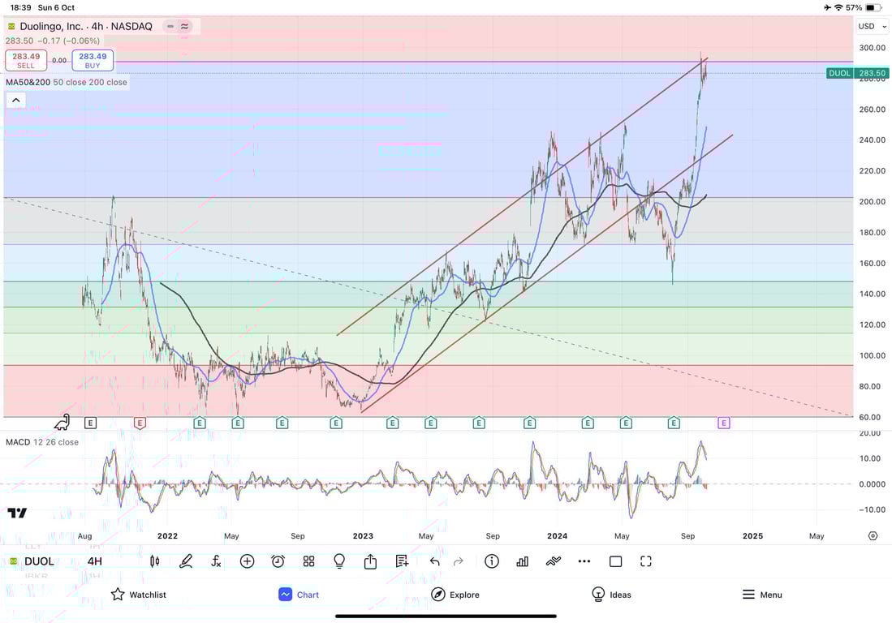Open chart settings gear on time axis
Image resolution: width=892 pixels, height=623 pixels.
click(873, 536)
